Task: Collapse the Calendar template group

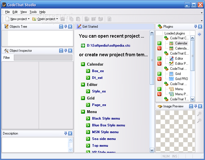Action: click(x=83, y=64)
